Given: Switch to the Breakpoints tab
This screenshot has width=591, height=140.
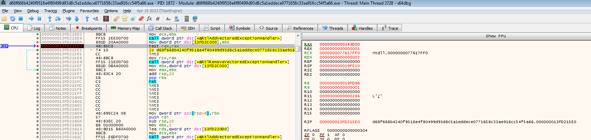Looking at the screenshot, I should [x=89, y=28].
